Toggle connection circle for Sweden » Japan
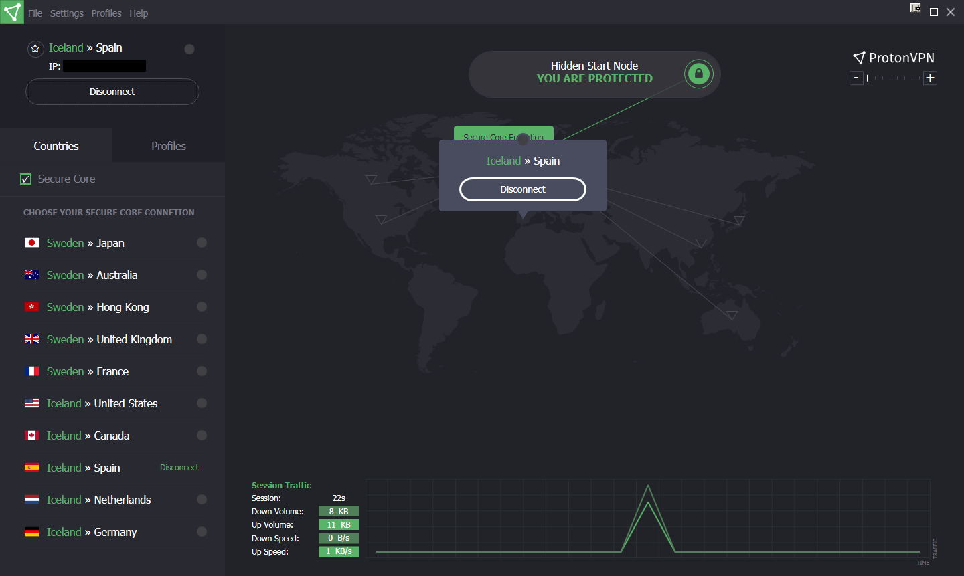The height and width of the screenshot is (576, 964). pos(202,243)
